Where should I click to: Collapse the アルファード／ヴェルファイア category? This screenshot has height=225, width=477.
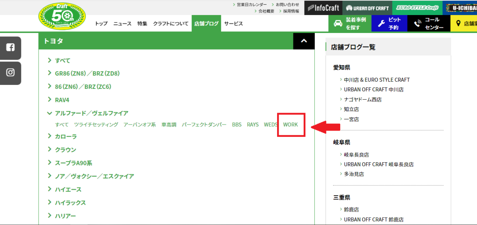tap(50, 113)
